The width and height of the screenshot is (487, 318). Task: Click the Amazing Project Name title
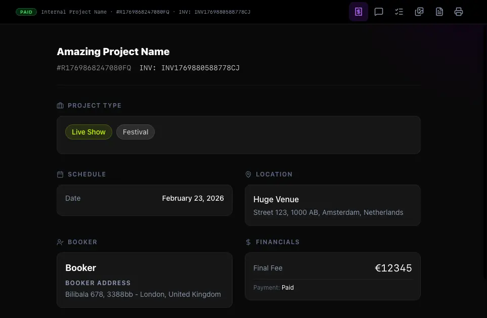[113, 52]
